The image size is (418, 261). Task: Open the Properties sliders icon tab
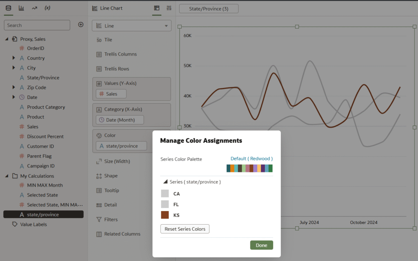[x=169, y=8]
